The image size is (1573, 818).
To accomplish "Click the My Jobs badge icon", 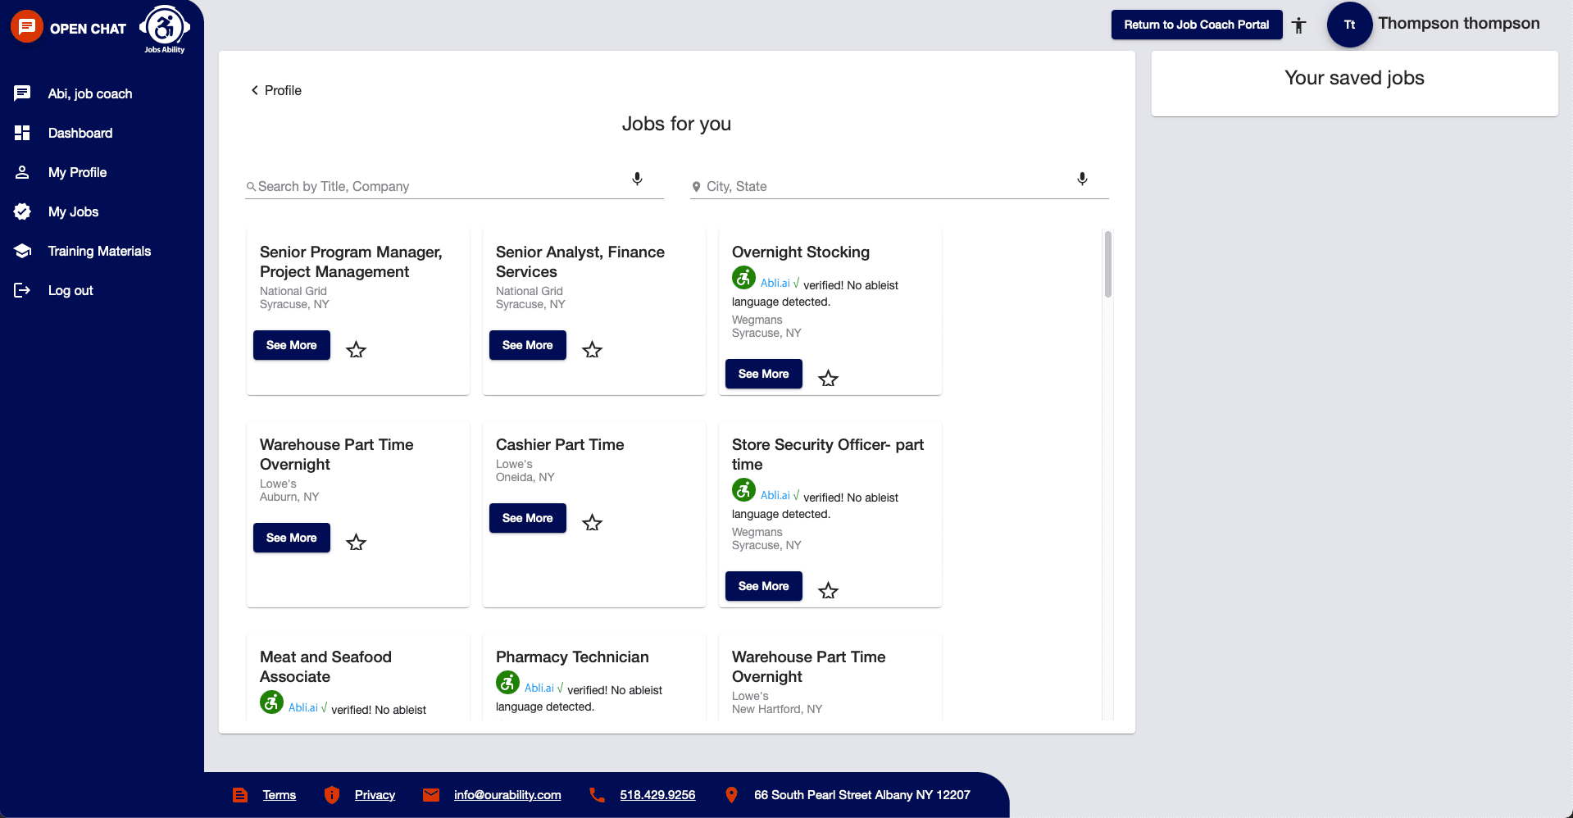I will click(22, 211).
